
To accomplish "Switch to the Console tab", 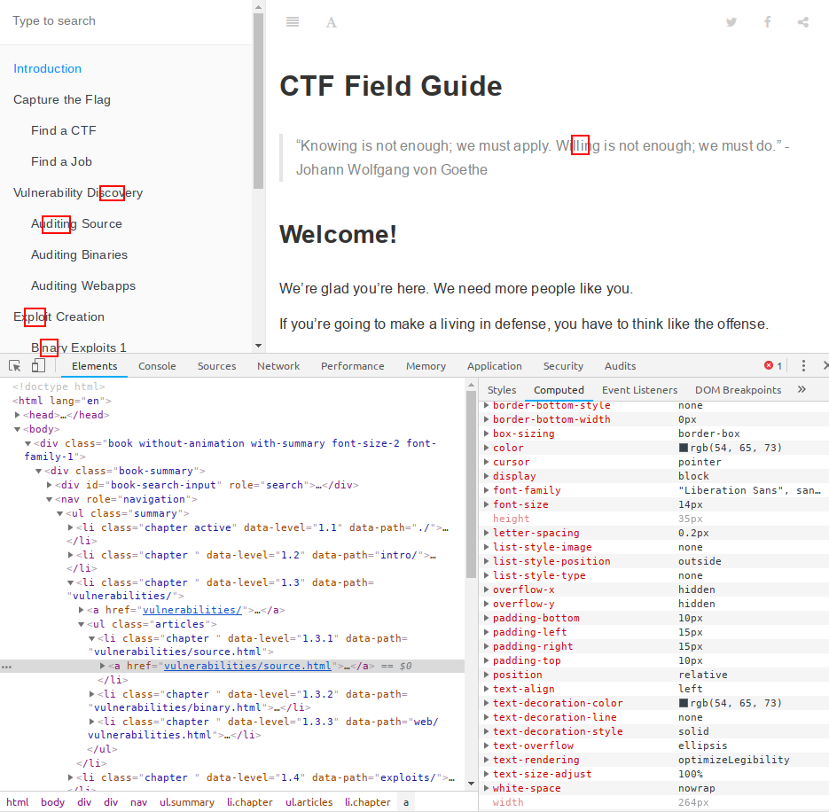I will 157,366.
